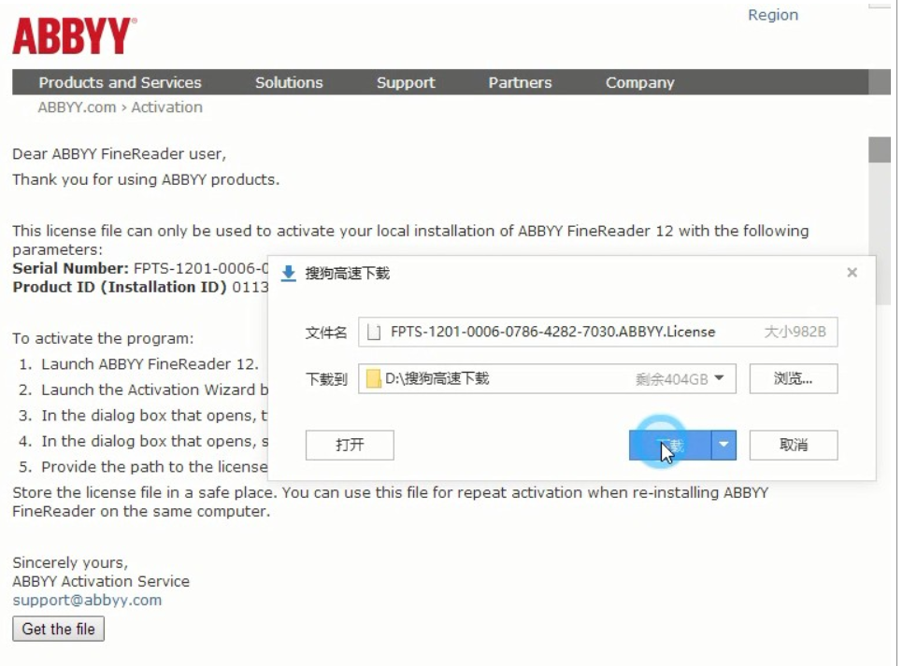Click the 大小982B file size text
Screen dimensions: 917x666
(795, 332)
